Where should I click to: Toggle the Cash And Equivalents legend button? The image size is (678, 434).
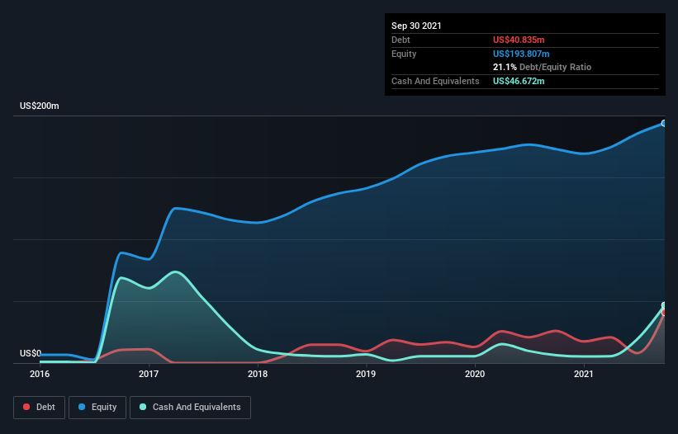click(190, 408)
